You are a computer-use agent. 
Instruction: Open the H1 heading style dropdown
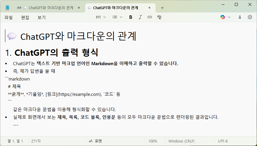pyautogui.click(x=101, y=17)
